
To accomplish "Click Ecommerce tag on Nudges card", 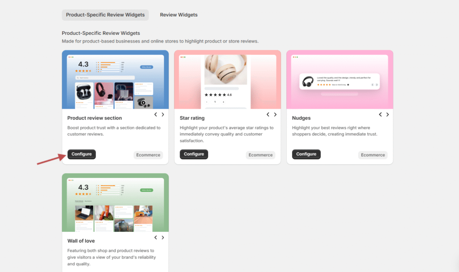I will click(373, 155).
